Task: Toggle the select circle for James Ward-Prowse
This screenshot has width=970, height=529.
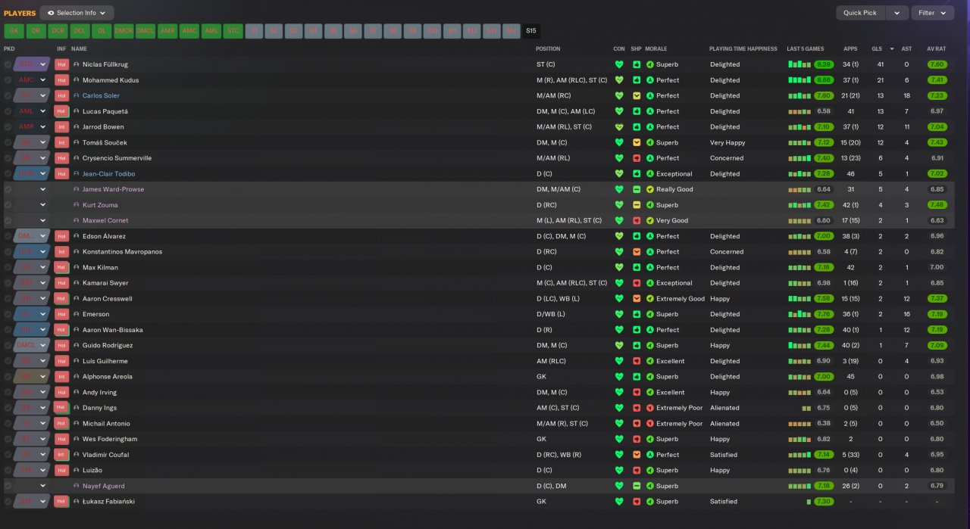Action: coord(8,189)
